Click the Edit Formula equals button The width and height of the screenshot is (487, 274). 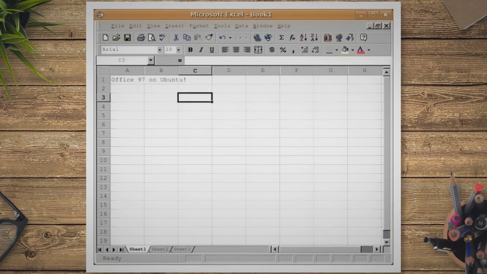[180, 60]
